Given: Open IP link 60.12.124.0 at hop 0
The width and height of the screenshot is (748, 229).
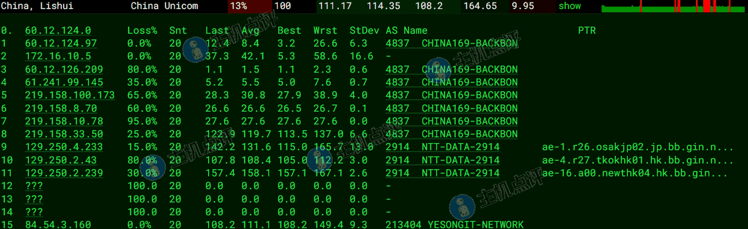Looking at the screenshot, I should [x=58, y=30].
